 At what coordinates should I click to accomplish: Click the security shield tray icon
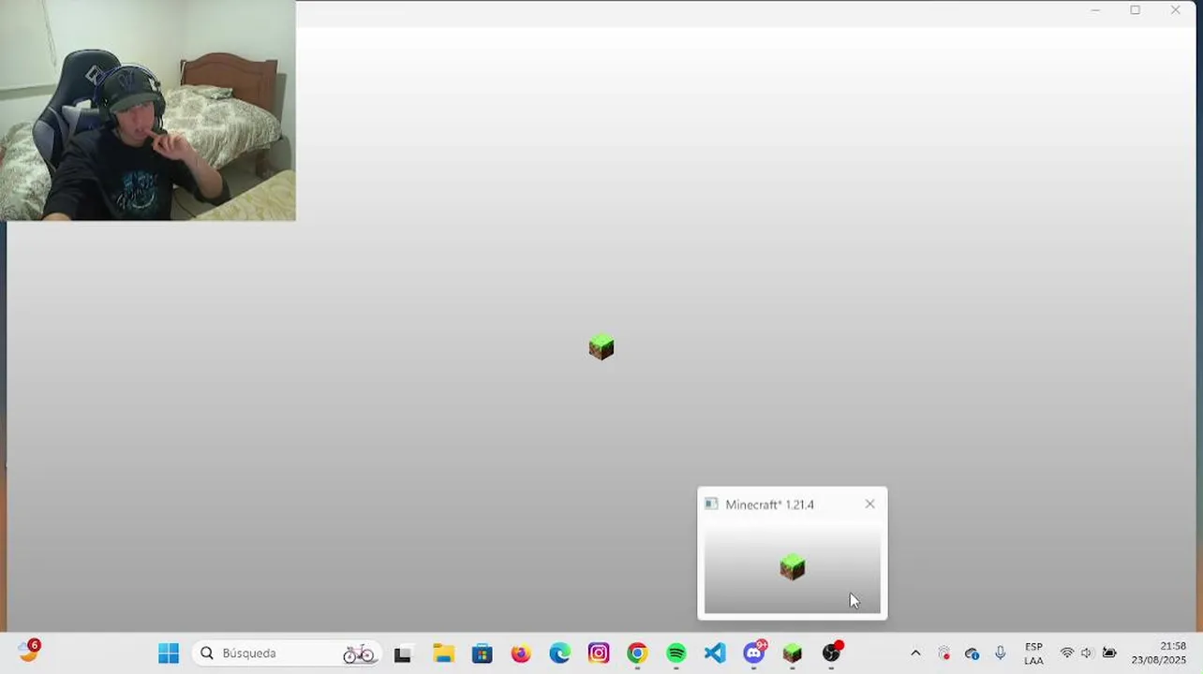(x=944, y=653)
